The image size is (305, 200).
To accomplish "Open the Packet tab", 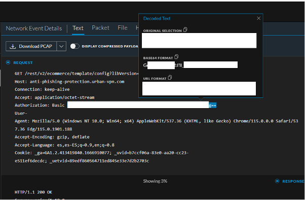I will (x=100, y=28).
